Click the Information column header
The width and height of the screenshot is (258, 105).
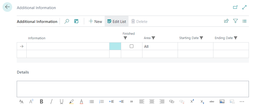[x=37, y=38]
